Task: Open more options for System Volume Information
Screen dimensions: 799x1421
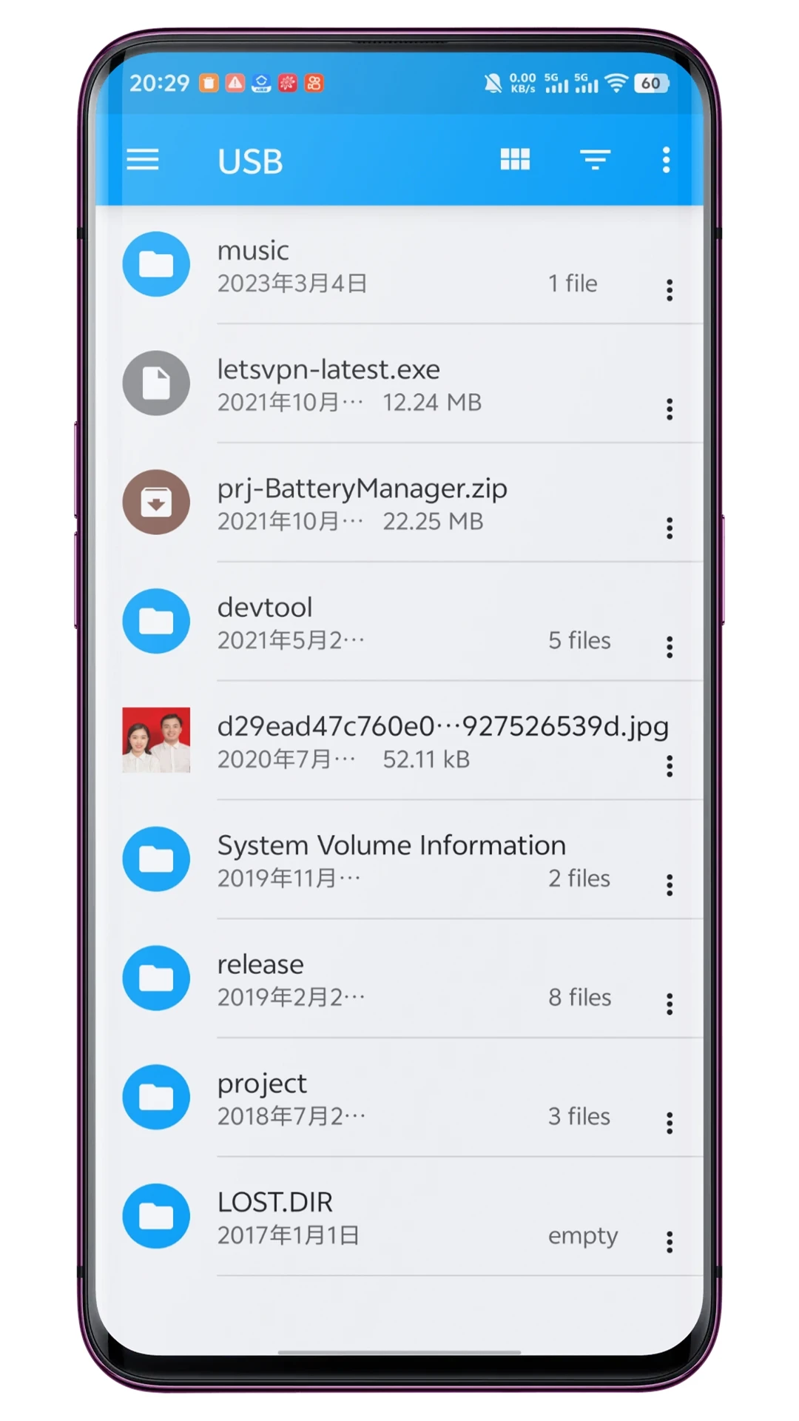Action: (670, 885)
